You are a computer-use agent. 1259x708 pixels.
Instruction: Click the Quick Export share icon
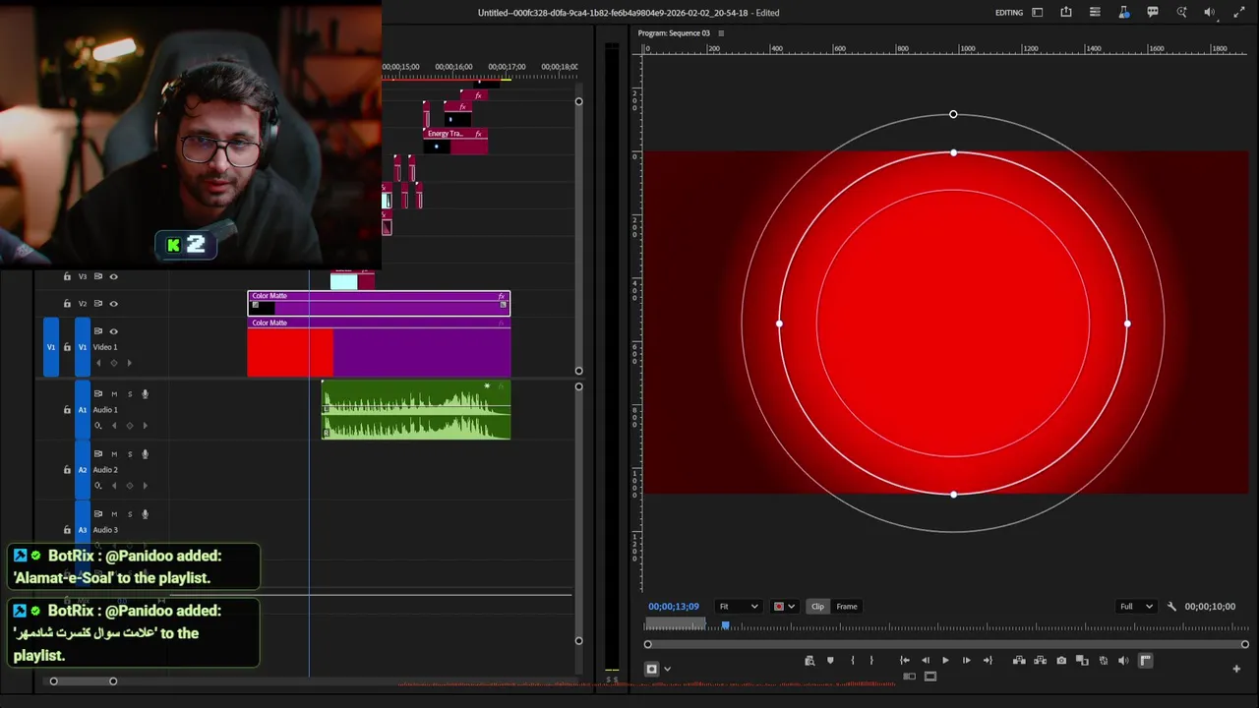point(1066,13)
